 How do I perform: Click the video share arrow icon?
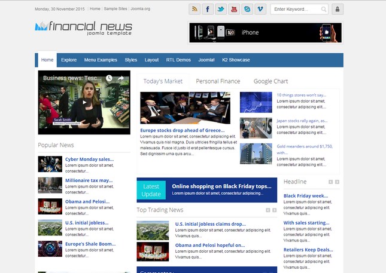(x=121, y=78)
